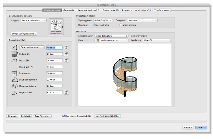Switch to the Costruzione 3D tab
This screenshot has height=139, width=213.
pos(111,10)
